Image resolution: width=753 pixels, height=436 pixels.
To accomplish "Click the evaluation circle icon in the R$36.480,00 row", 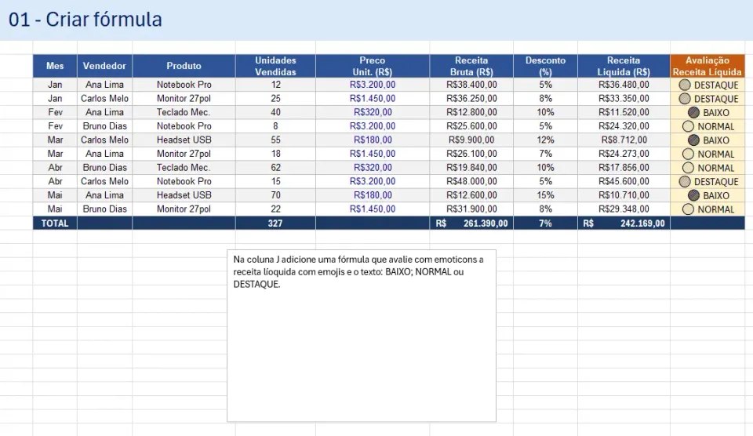I will pyautogui.click(x=685, y=85).
